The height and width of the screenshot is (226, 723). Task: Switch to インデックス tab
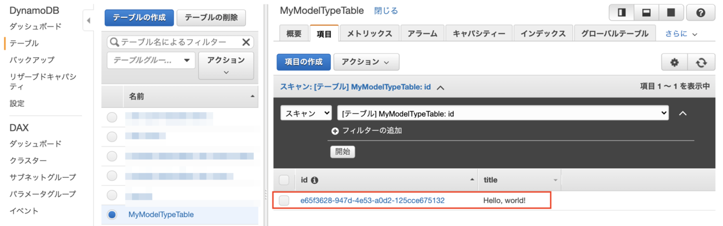(543, 34)
